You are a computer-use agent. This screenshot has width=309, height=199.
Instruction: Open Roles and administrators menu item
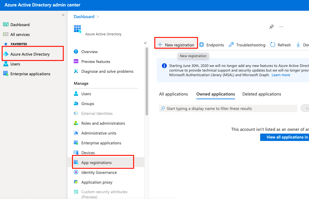coord(103,123)
